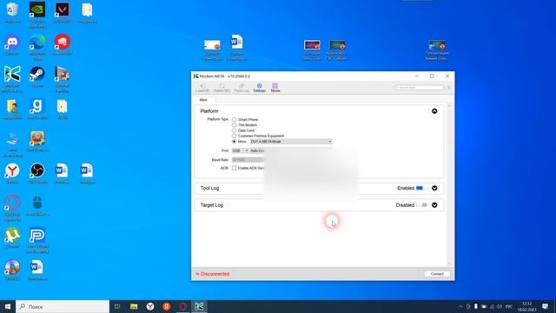Open the Discord desktop shortcut
This screenshot has width=556, height=313.
pos(12,45)
